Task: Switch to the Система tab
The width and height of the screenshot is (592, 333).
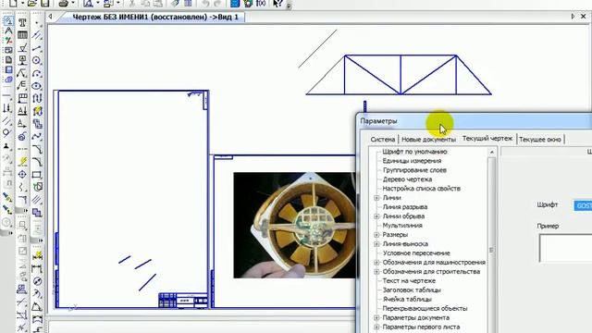Action: point(382,140)
